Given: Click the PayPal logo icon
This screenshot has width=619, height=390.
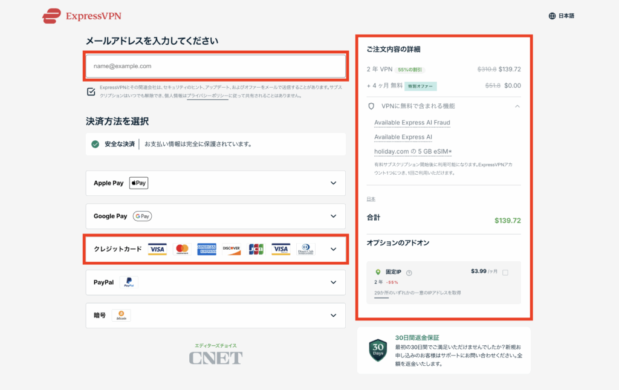Looking at the screenshot, I should [129, 282].
